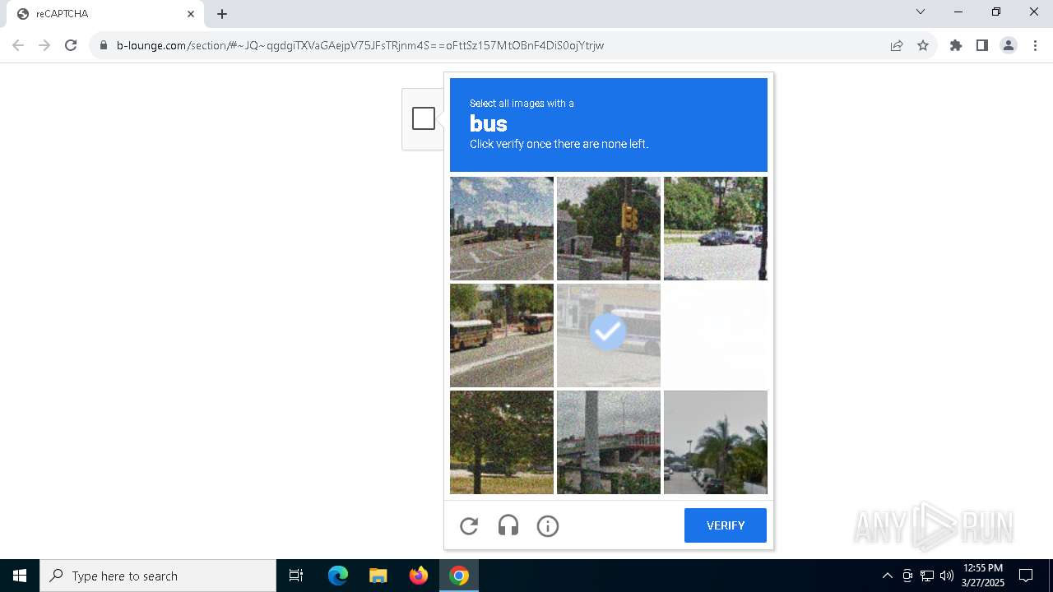Open Task View in taskbar
The height and width of the screenshot is (592, 1053).
point(296,576)
